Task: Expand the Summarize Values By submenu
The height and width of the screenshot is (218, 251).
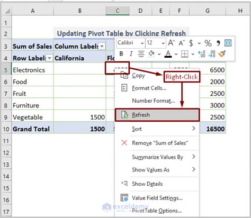Action: 157,157
